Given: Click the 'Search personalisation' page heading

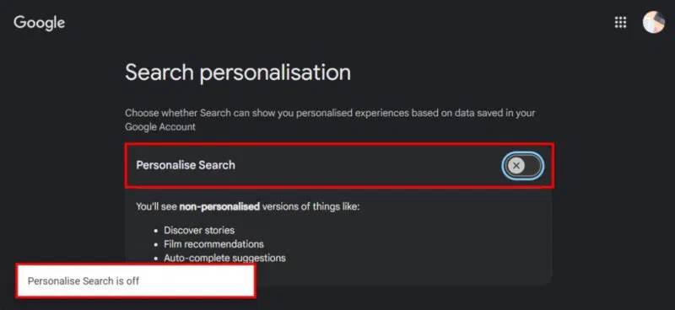Looking at the screenshot, I should 238,72.
